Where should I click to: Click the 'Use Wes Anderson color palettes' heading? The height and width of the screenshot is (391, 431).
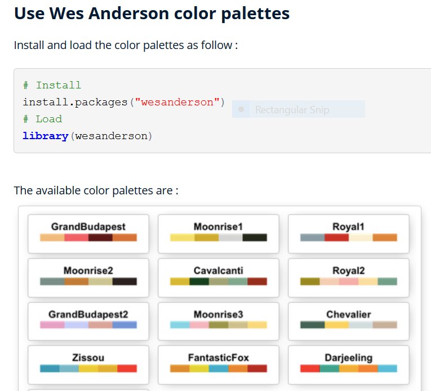[152, 13]
